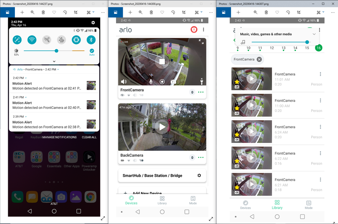Toggle Bluetooth quick setting
338x224 pixels.
pyautogui.click(x=91, y=40)
